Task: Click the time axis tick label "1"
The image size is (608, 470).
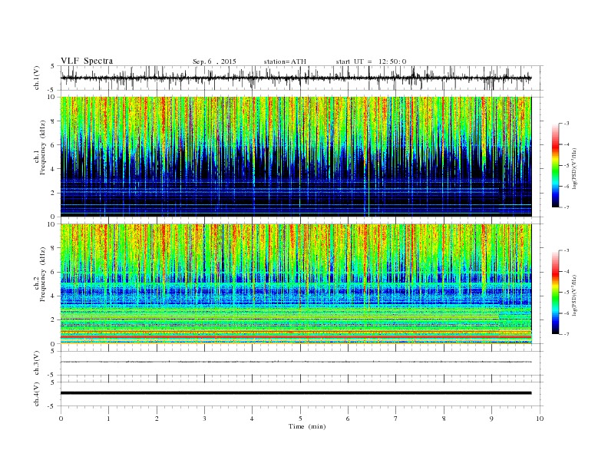Action: (x=108, y=419)
